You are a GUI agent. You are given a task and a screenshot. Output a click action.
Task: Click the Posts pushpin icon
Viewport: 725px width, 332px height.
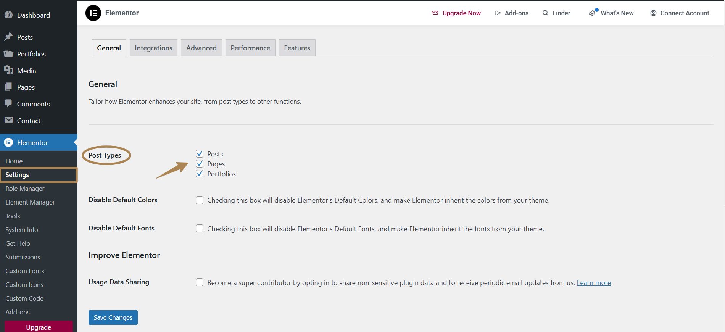tap(8, 37)
